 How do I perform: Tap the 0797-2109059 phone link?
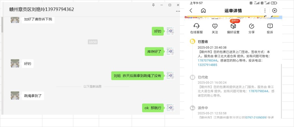(x=256, y=118)
